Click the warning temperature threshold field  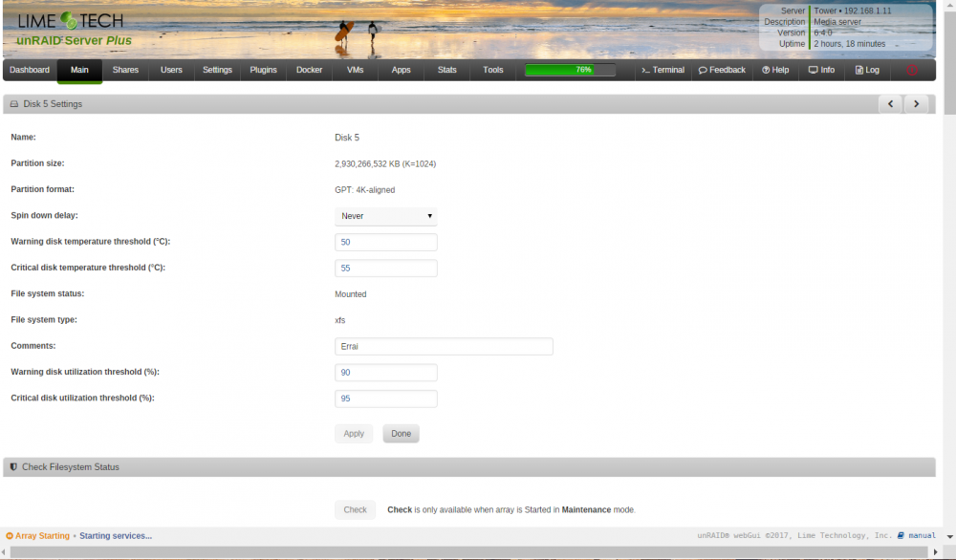pos(386,243)
